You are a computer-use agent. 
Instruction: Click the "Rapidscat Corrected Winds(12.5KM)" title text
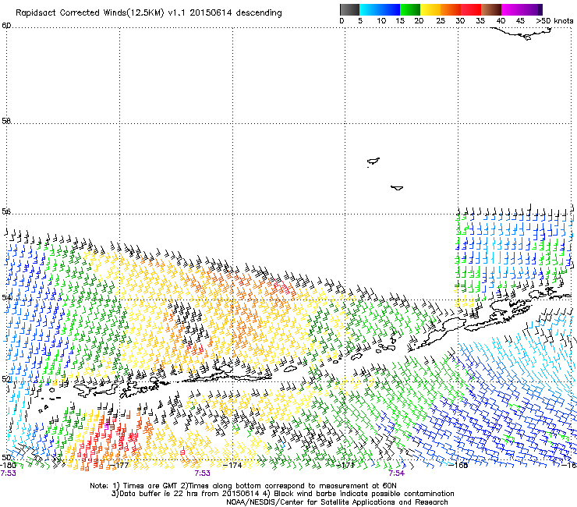pyautogui.click(x=90, y=13)
